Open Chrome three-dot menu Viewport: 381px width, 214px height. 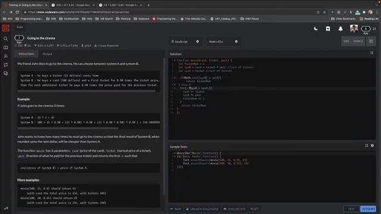point(377,12)
